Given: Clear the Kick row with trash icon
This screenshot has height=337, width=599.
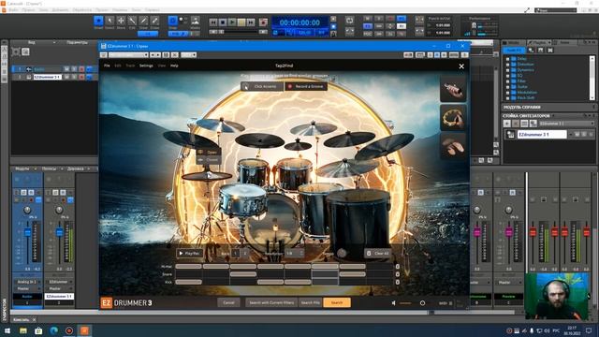Looking at the screenshot, I should coord(397,283).
